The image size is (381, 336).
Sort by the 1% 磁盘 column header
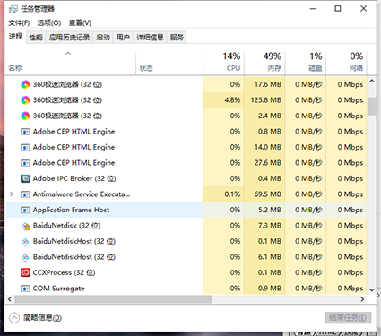point(306,63)
